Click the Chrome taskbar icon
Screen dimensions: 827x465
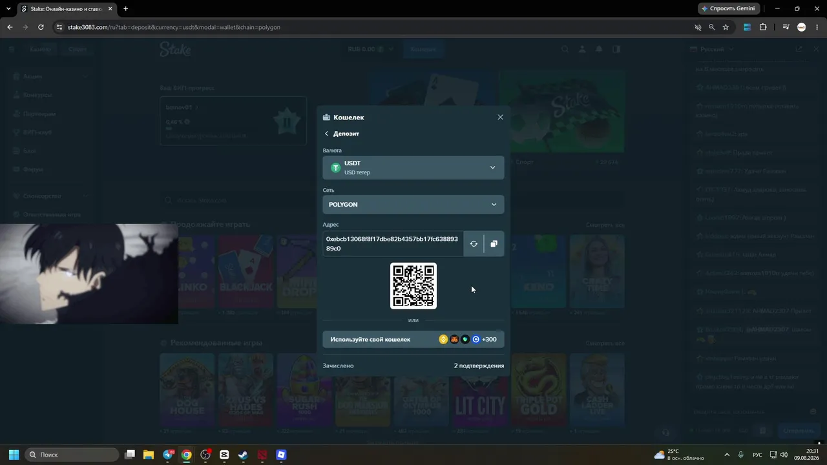point(187,455)
